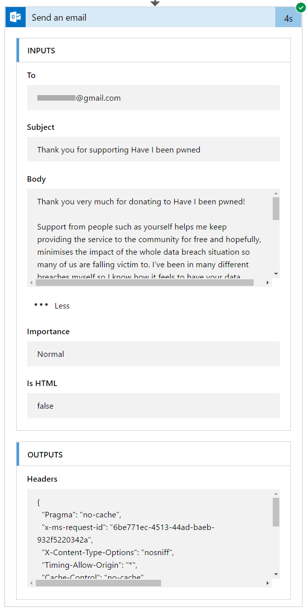This screenshot has width=307, height=611.
Task: Click the green success checkmark badge
Action: (x=300, y=8)
